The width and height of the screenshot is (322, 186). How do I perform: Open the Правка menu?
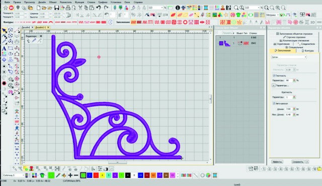click(x=17, y=2)
